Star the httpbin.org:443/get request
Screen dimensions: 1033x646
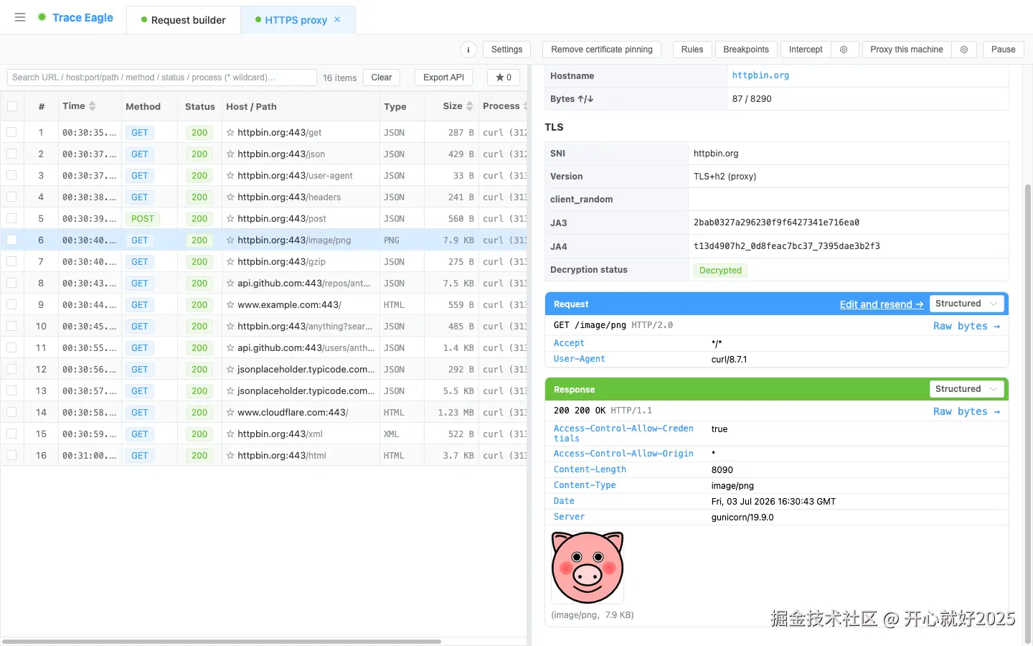(230, 133)
